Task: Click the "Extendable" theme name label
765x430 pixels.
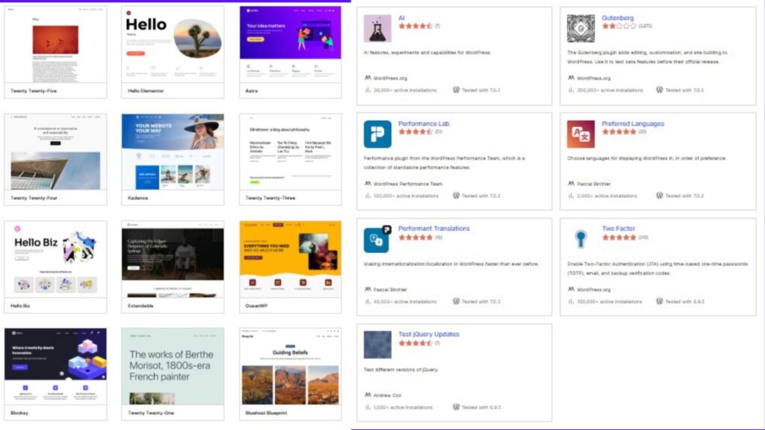Action: click(140, 306)
